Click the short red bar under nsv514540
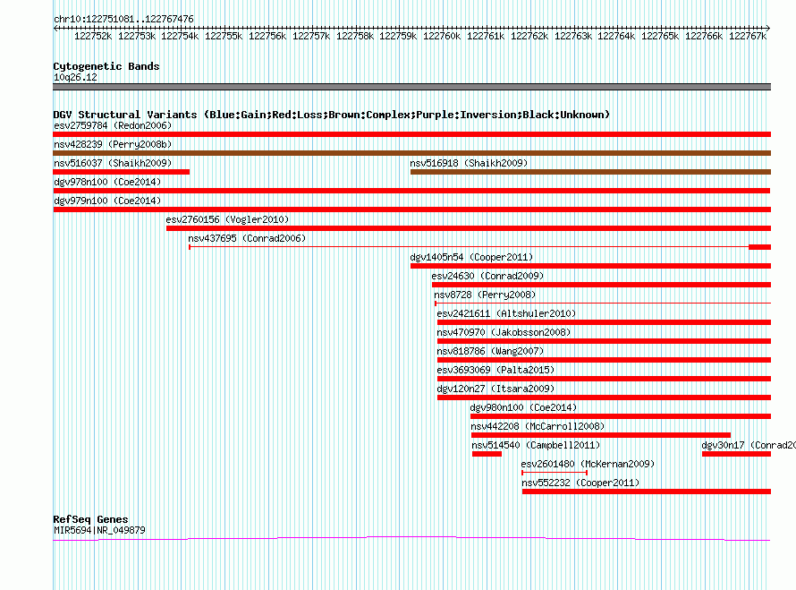 click(487, 454)
